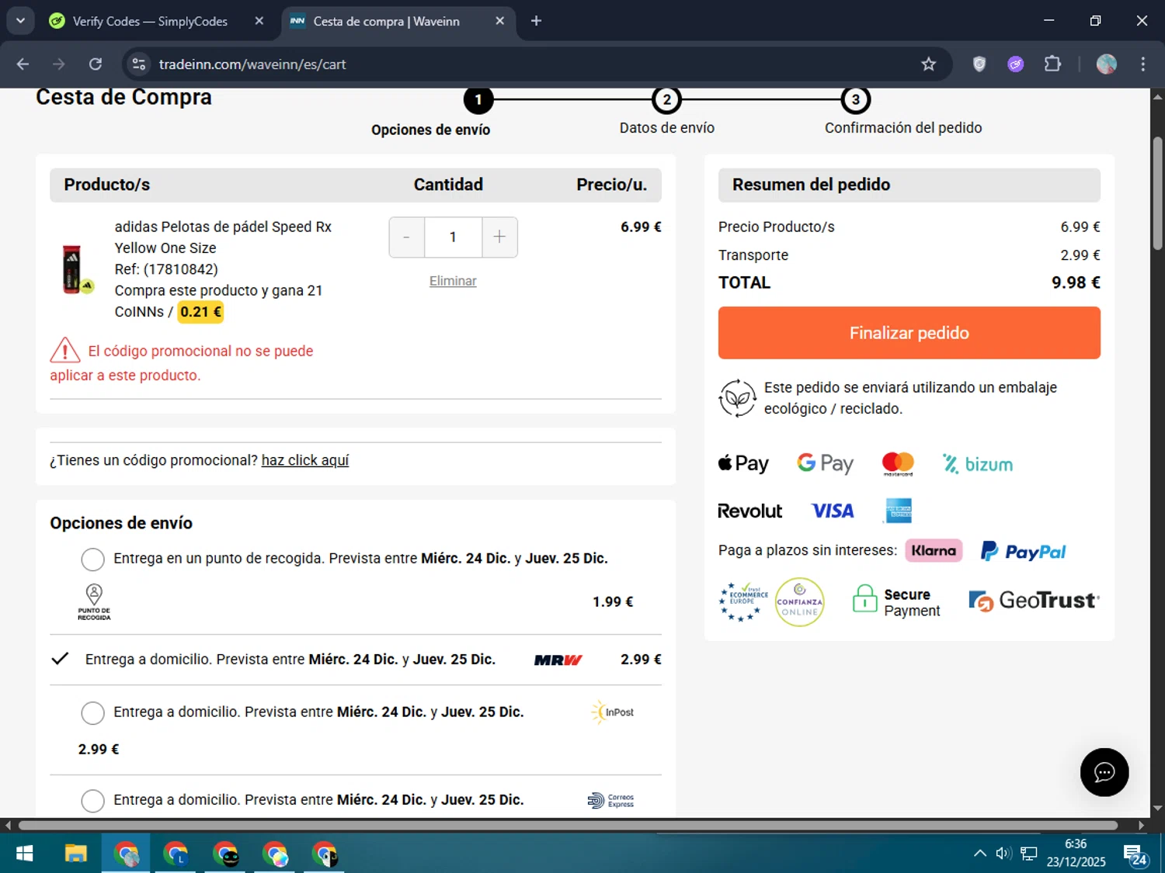Remove the product via Eliminar link
Screen dimensions: 1165x873
[453, 281]
